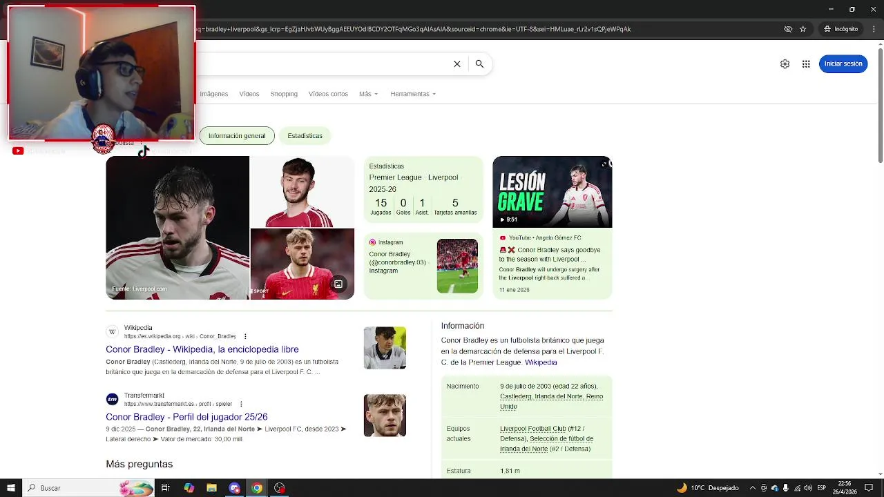This screenshot has width=884, height=497.
Task: Open Conor Bradley Wikipedia result title
Action: 202,349
